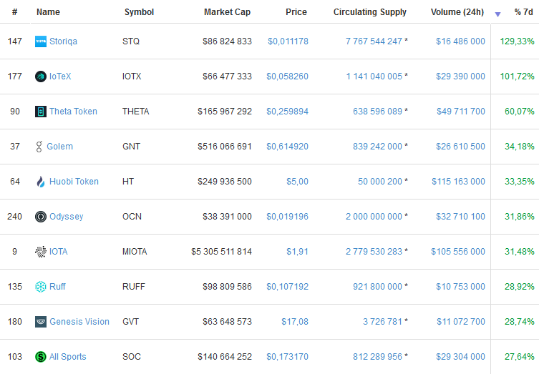Click the Storiqa coin logo icon
This screenshot has width=539, height=374.
(x=41, y=41)
